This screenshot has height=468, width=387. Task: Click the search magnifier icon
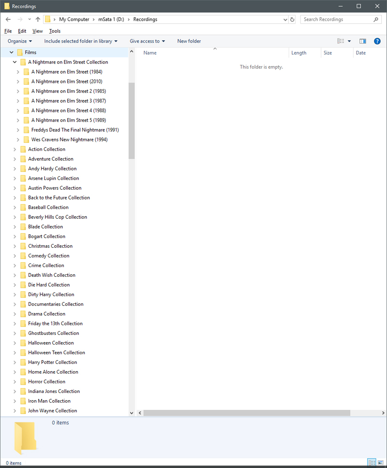(x=376, y=19)
